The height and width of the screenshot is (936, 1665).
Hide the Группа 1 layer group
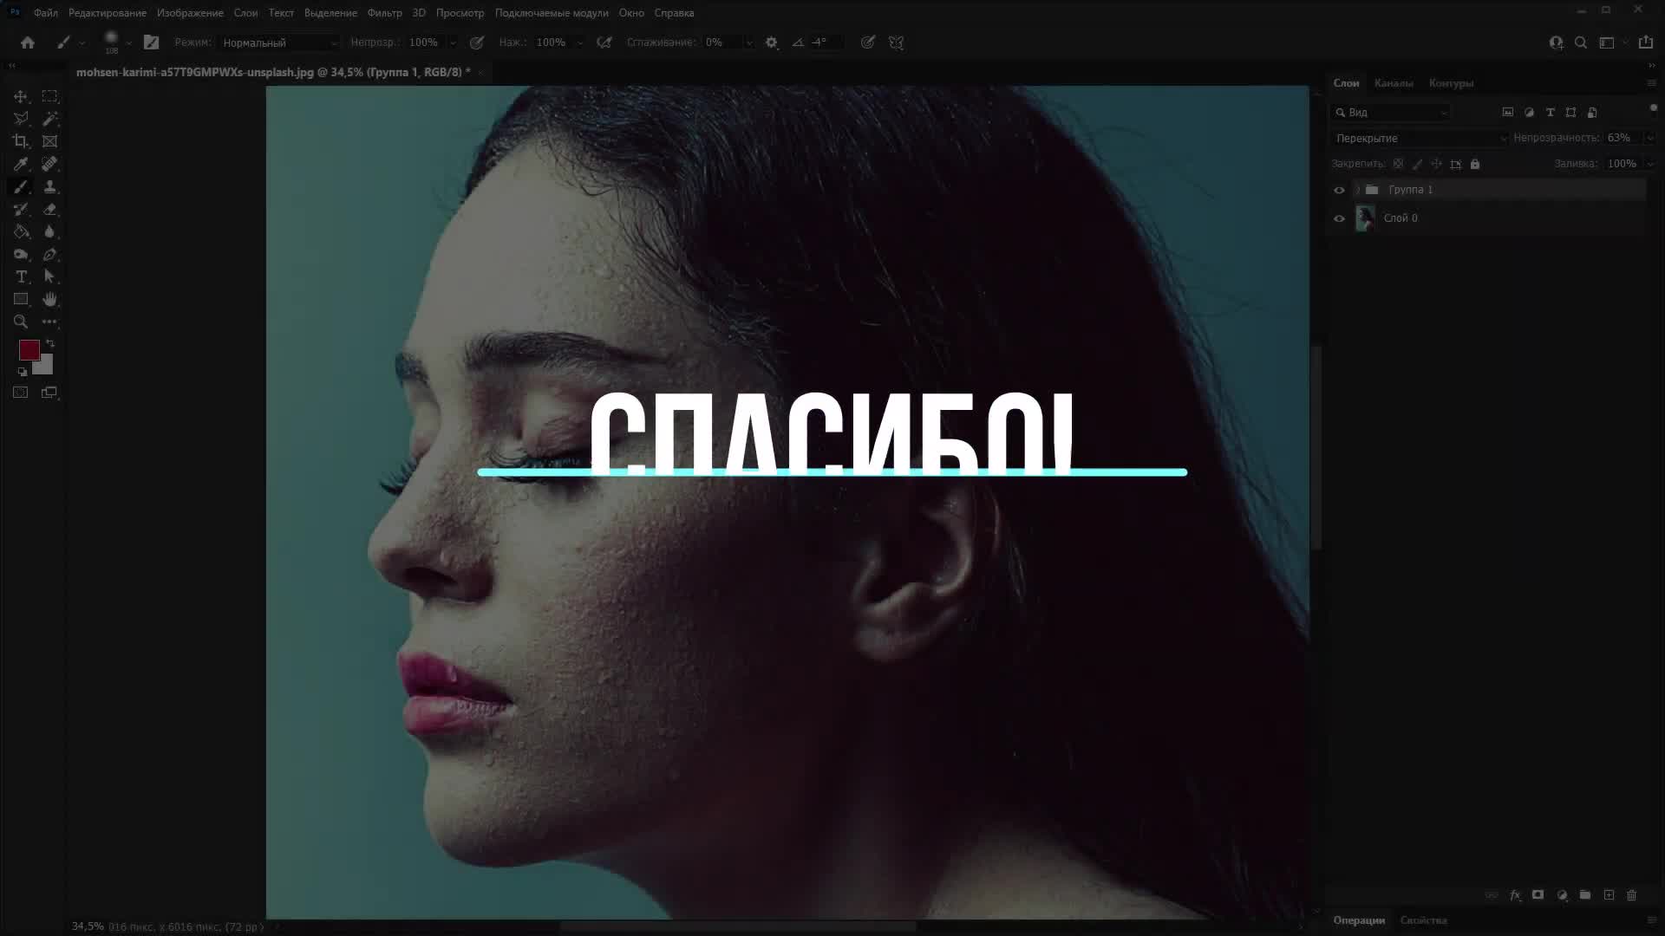(1339, 190)
